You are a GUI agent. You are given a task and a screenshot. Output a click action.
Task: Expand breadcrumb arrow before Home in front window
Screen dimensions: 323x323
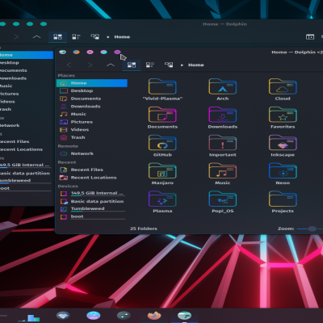pyautogui.click(x=182, y=65)
